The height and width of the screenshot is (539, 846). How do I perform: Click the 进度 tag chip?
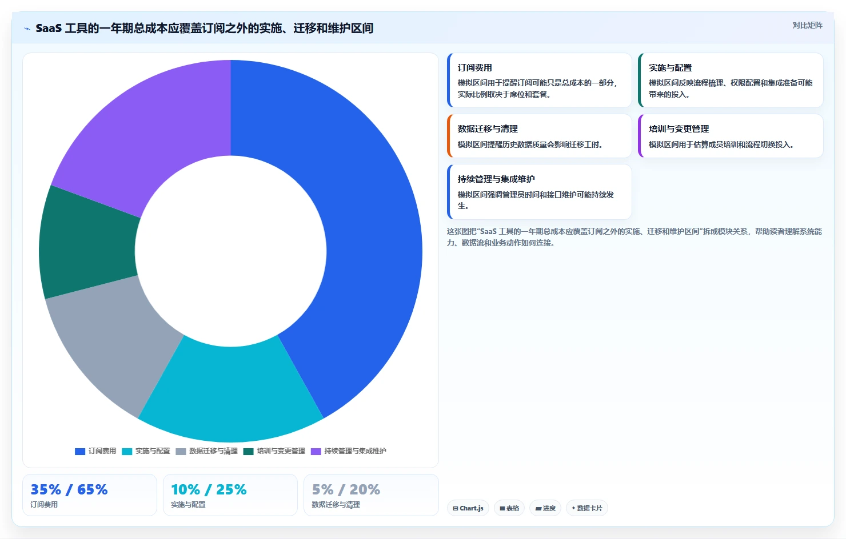(545, 508)
